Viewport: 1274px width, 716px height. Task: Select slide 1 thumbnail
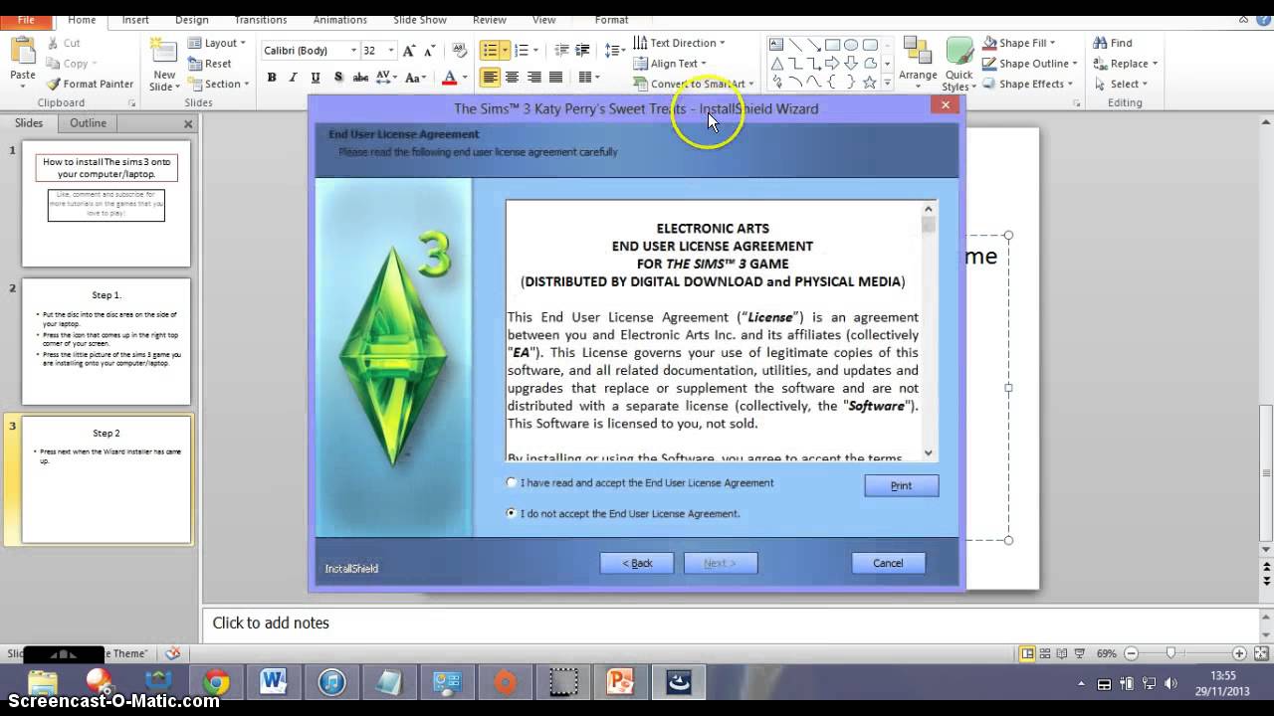click(106, 204)
